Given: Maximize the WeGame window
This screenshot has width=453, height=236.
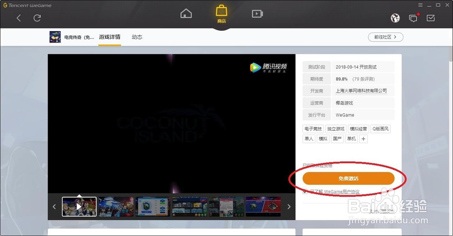Looking at the screenshot, I should point(438,5).
